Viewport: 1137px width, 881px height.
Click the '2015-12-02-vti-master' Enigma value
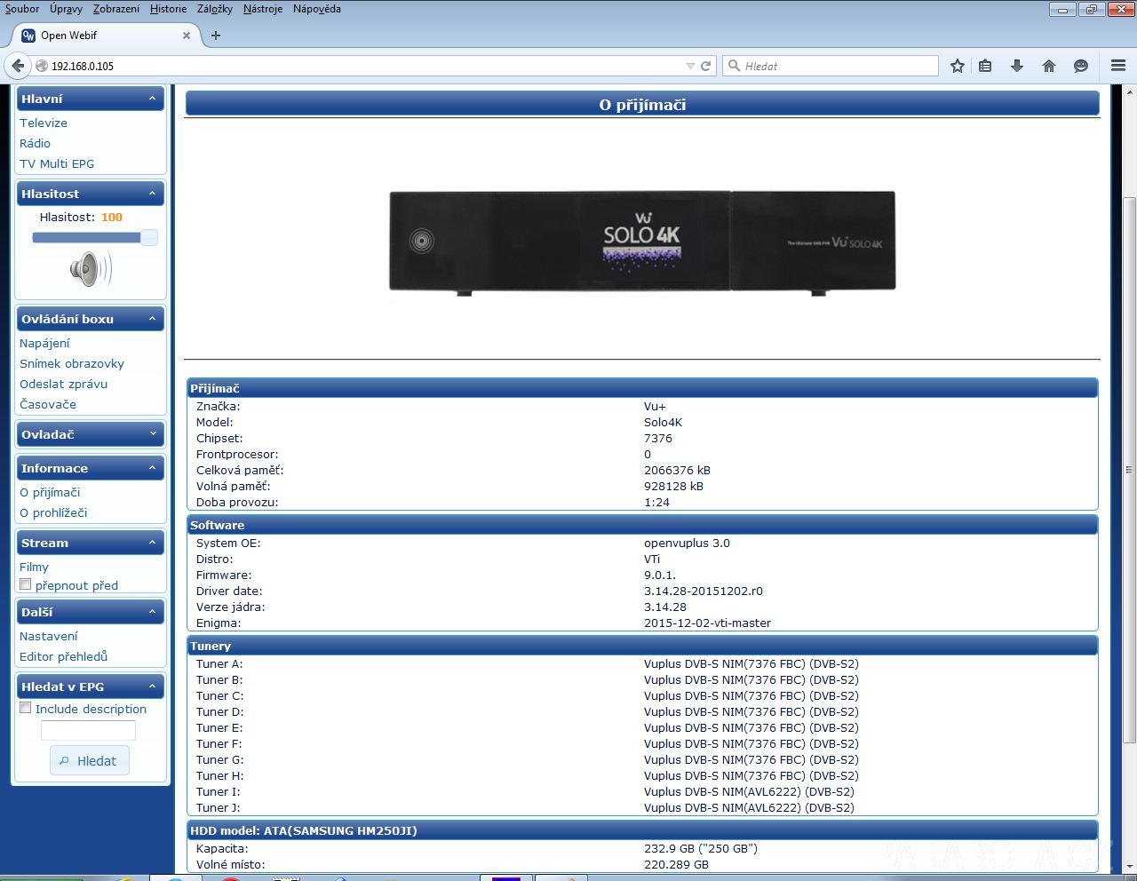(707, 623)
